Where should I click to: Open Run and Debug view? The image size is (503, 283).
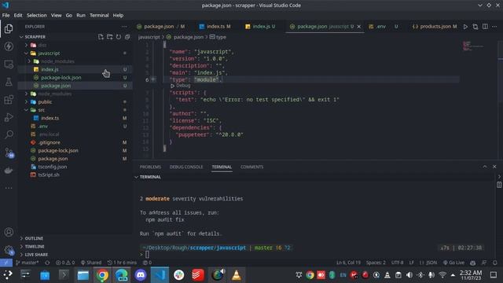click(x=9, y=117)
